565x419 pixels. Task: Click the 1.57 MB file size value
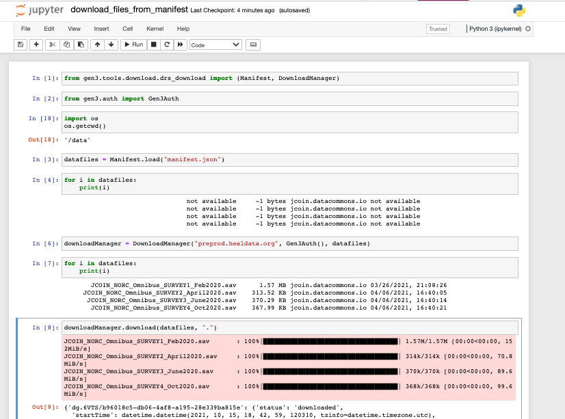pos(273,285)
